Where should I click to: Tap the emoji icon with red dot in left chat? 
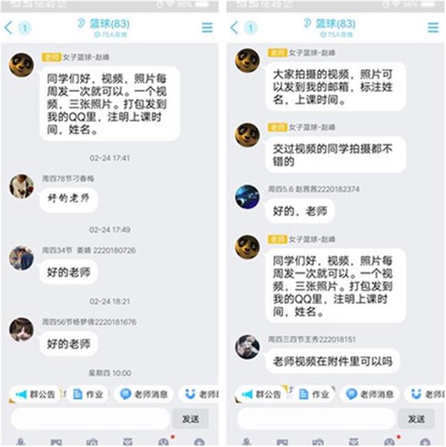pyautogui.click(x=163, y=442)
